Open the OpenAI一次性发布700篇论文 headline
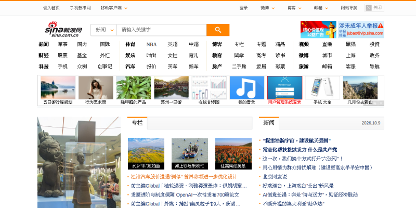The width and height of the screenshot is (416, 208). tap(185, 194)
